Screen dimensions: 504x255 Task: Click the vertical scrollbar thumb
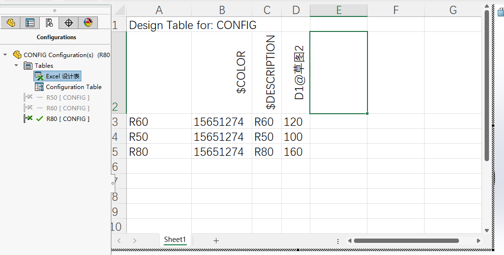(487, 85)
